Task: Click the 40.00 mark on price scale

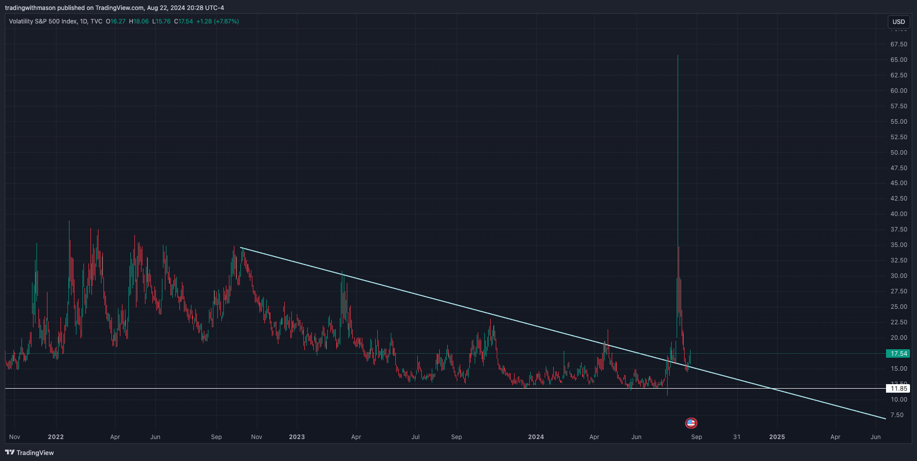Action: [899, 214]
